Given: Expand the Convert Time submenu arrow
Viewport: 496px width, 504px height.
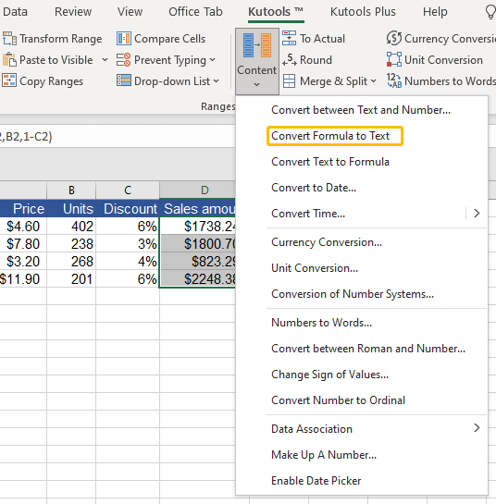Looking at the screenshot, I should (477, 213).
